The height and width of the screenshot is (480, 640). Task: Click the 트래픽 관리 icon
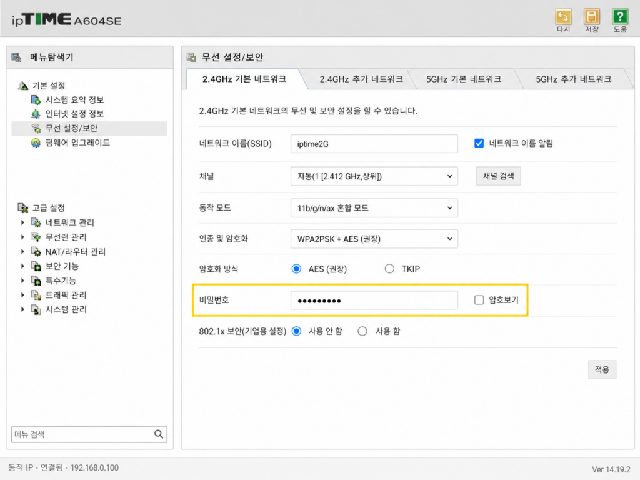pyautogui.click(x=36, y=295)
